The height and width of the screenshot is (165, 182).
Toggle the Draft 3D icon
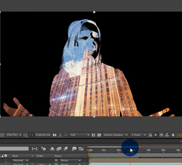click(44, 148)
